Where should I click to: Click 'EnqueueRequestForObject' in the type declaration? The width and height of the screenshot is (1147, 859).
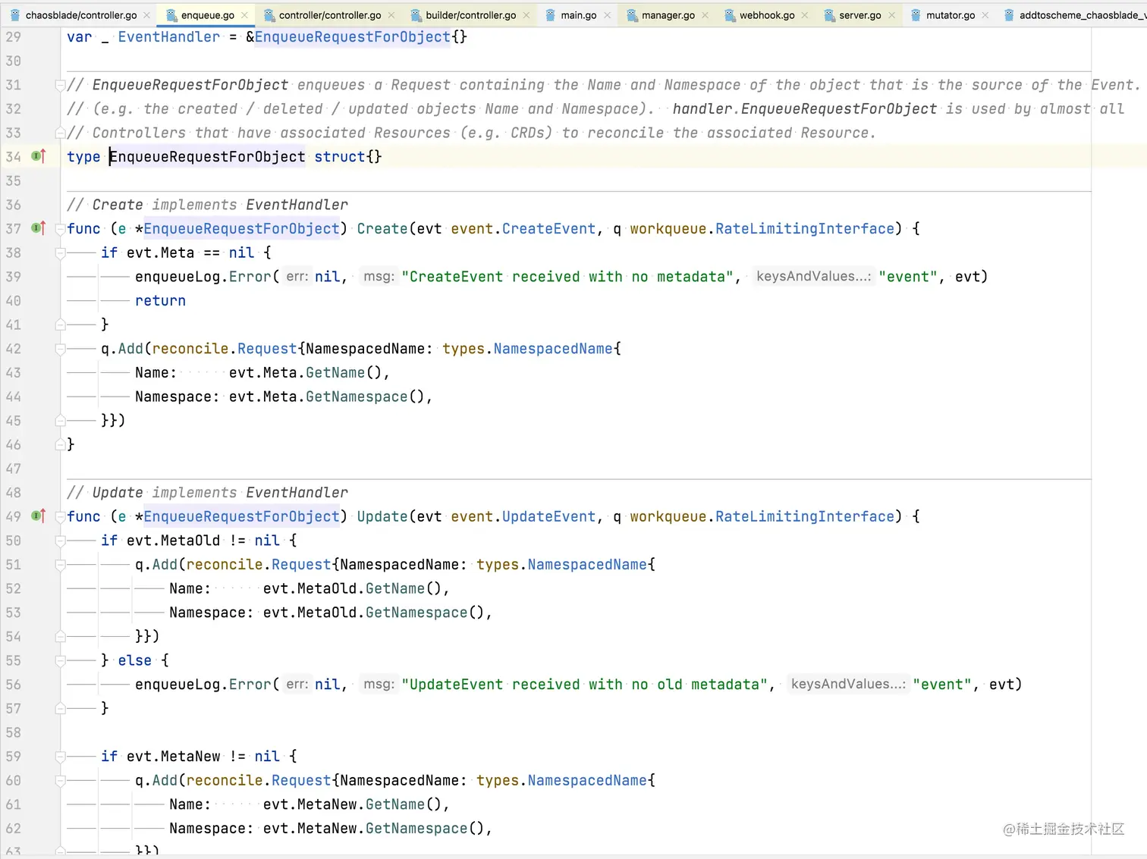[x=207, y=156]
